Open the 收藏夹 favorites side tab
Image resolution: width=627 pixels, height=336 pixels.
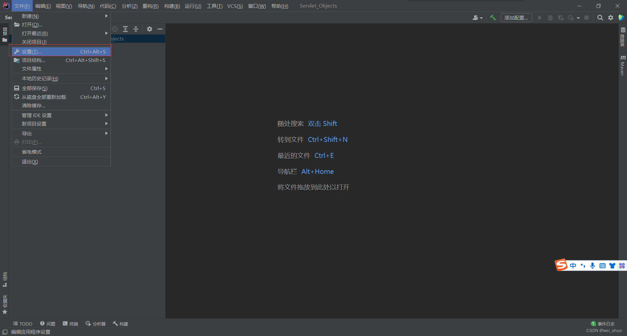point(5,305)
